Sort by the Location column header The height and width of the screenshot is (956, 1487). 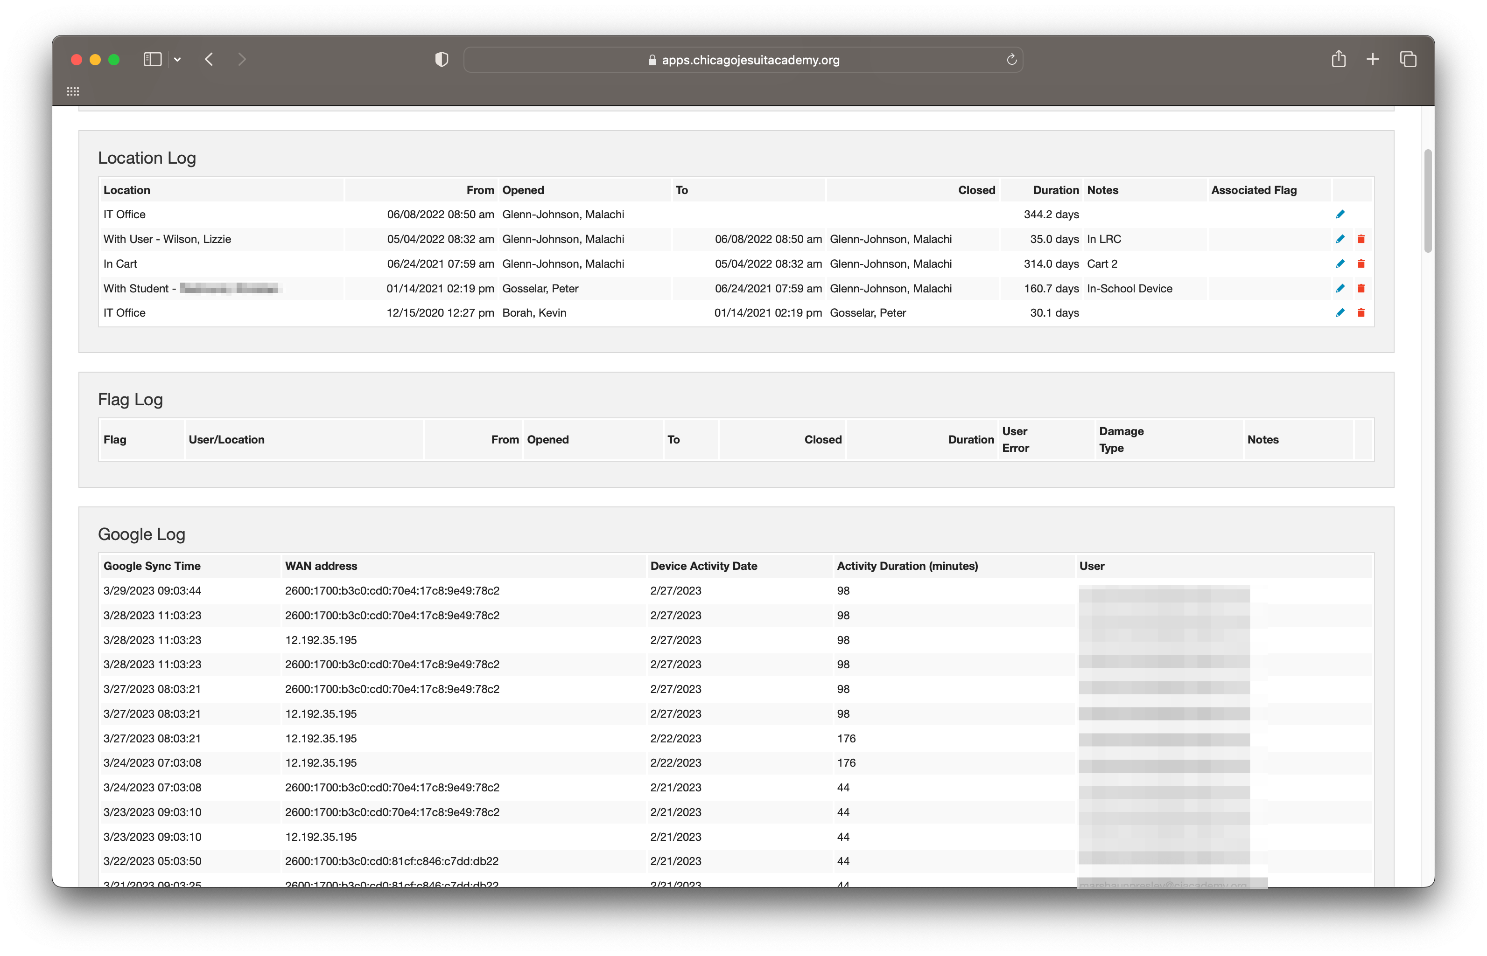pos(126,190)
